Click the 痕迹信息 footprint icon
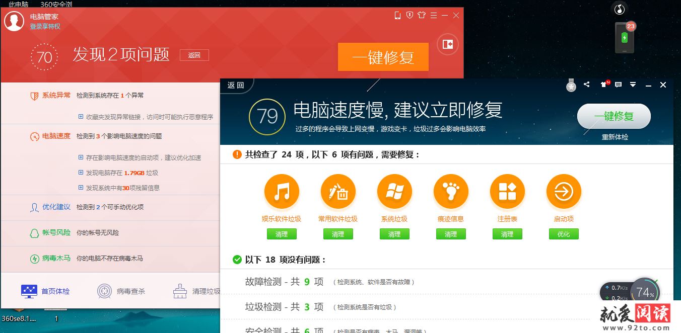 [x=451, y=192]
